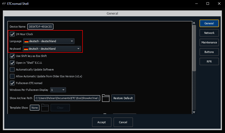Switch to the Network settings tab
This screenshot has height=133, width=225.
[x=209, y=33]
